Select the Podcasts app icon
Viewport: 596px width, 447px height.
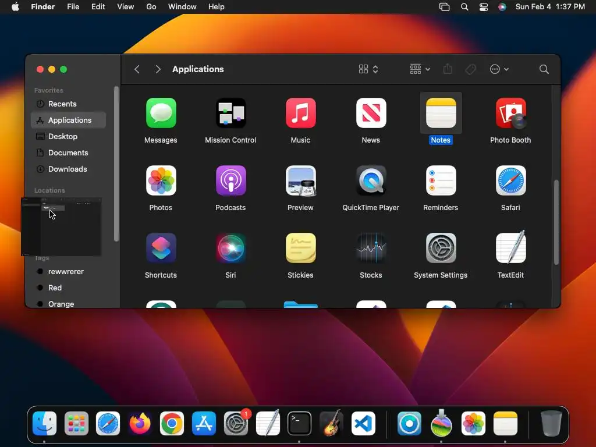230,180
